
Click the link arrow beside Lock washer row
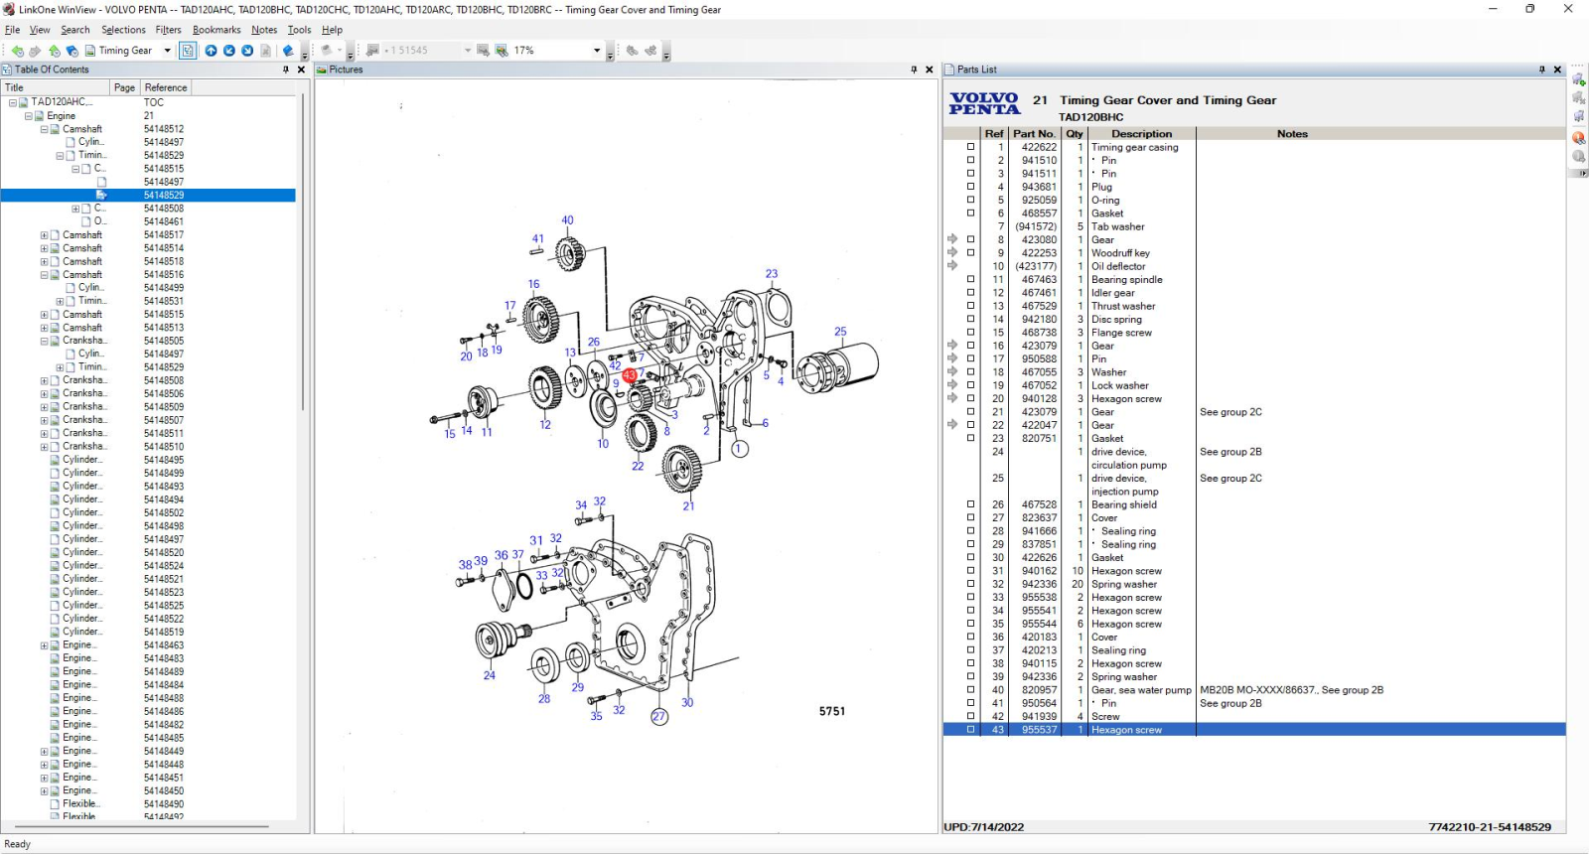[952, 385]
